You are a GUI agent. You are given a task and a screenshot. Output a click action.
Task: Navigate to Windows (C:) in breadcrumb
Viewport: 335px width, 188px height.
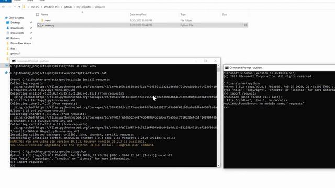click(51, 7)
